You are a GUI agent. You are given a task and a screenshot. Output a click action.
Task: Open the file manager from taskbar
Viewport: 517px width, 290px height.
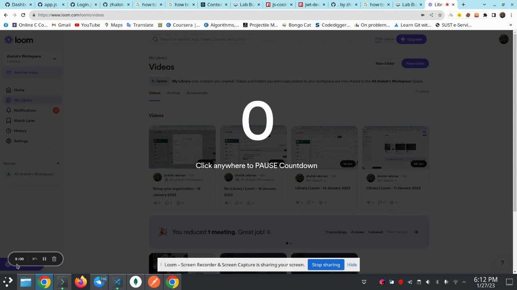click(26, 282)
